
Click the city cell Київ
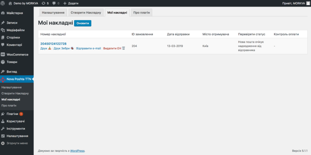point(205,46)
